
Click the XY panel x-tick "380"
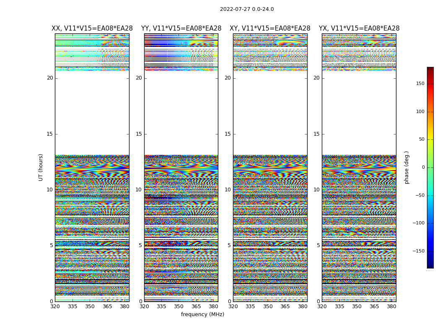303,307
